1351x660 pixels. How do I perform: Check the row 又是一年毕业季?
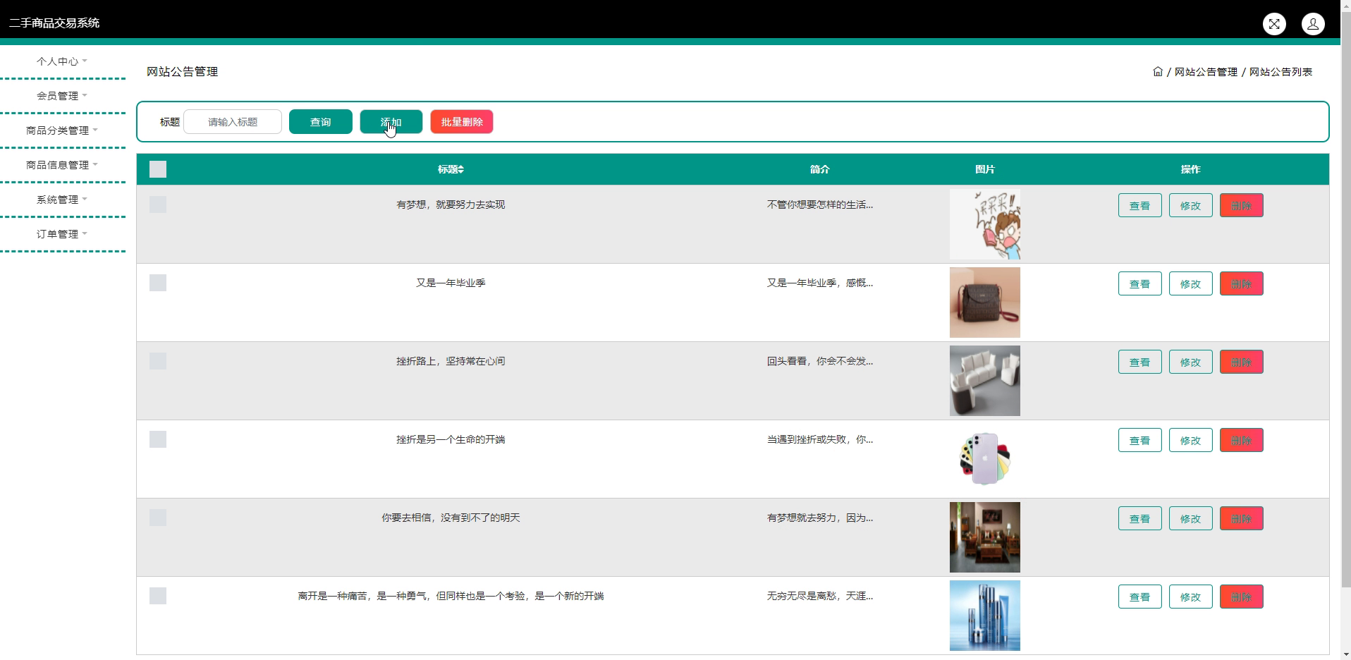pos(158,283)
